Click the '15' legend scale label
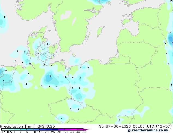Screen dimensions: 173x133 pos(40,132)
